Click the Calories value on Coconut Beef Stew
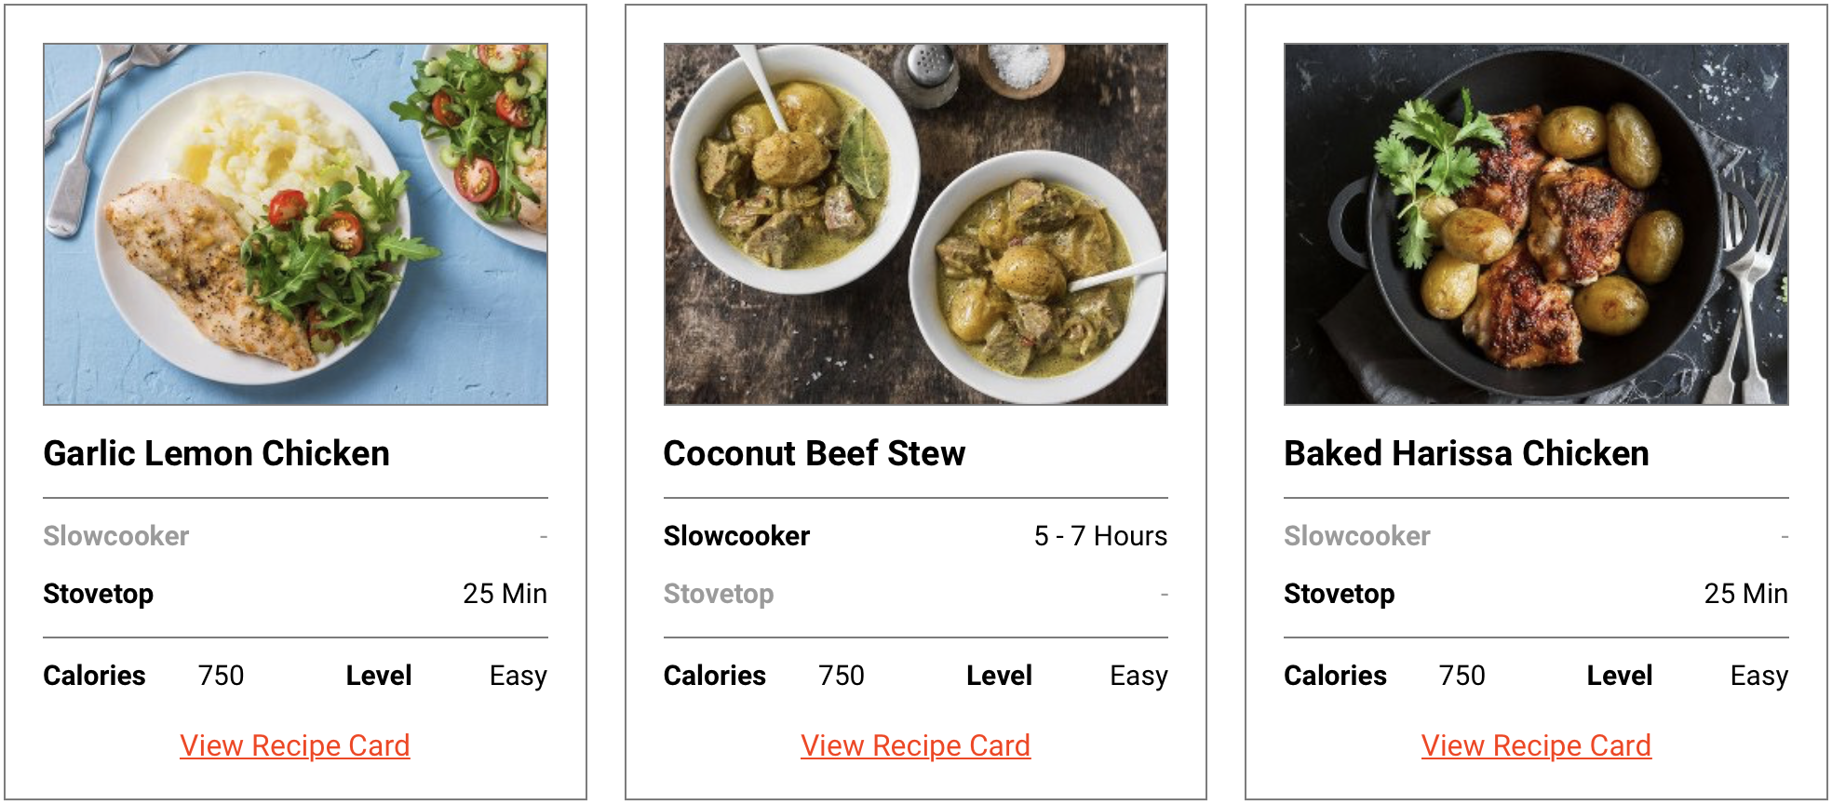Image resolution: width=1832 pixels, height=805 pixels. 841,676
